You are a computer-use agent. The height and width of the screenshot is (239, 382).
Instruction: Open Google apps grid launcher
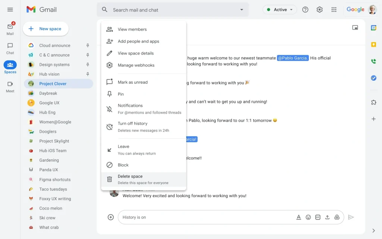pyautogui.click(x=334, y=10)
